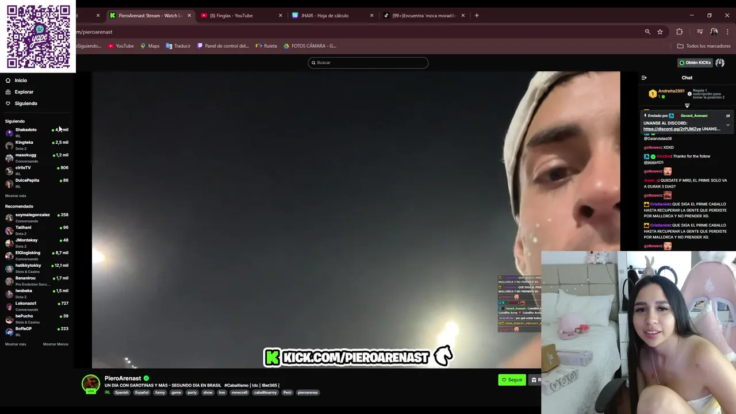Viewport: 736px width, 414px height.
Task: Open Chrome three-dot menu
Action: click(727, 32)
